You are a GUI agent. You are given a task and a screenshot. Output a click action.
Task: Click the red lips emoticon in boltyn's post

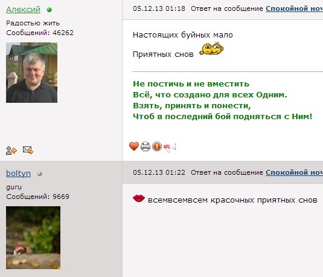point(139,198)
